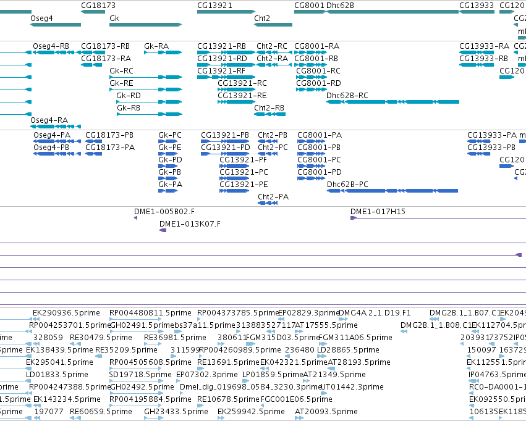Image resolution: width=526 pixels, height=421 pixels.
Task: Open transcript CG8001-RC
Action: click(x=318, y=70)
